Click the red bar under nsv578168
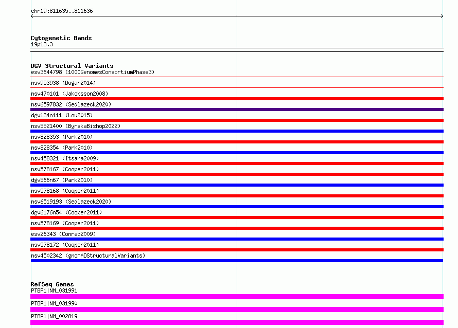 237,196
